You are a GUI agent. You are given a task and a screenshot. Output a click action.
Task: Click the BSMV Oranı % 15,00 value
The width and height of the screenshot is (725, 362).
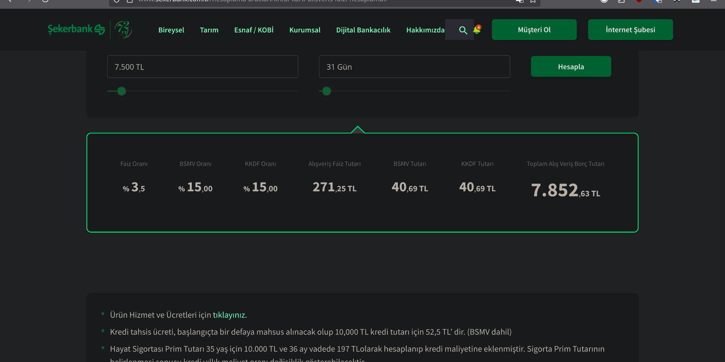pos(195,187)
